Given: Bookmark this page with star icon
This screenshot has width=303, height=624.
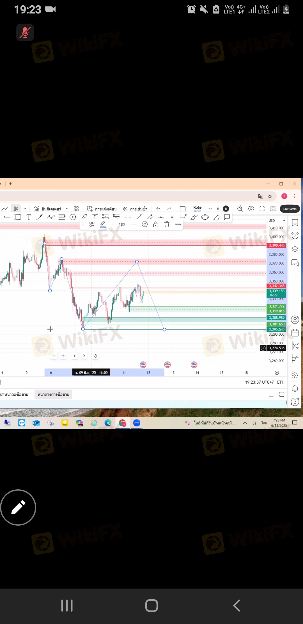Looking at the screenshot, I should click(x=270, y=196).
